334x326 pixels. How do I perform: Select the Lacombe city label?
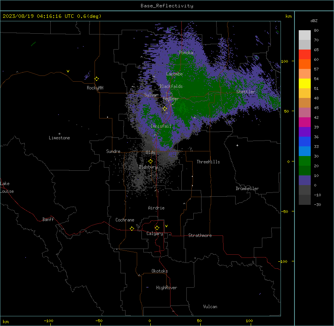[174, 74]
